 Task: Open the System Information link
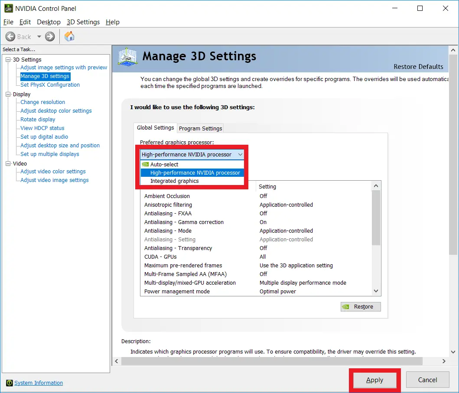39,383
